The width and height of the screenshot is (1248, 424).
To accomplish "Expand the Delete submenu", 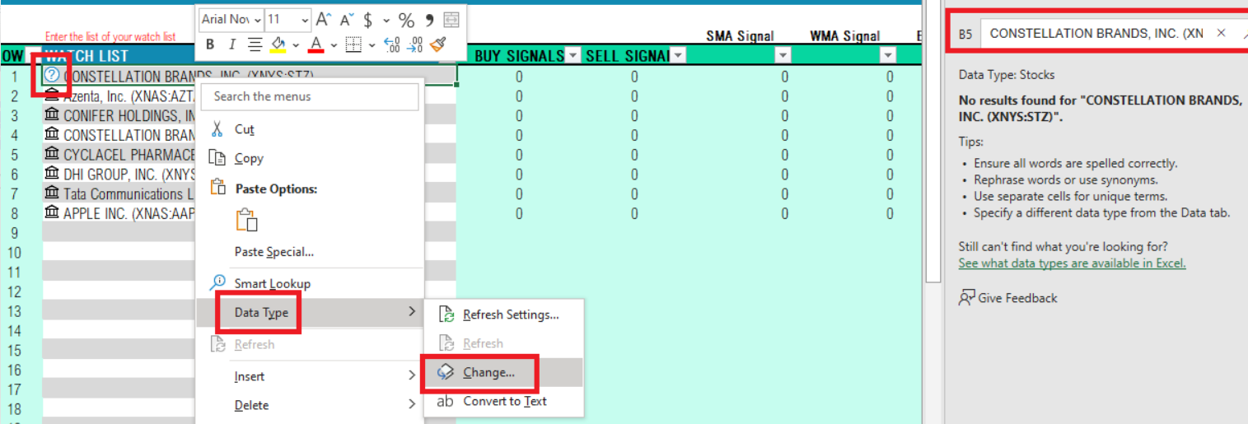I will [310, 405].
